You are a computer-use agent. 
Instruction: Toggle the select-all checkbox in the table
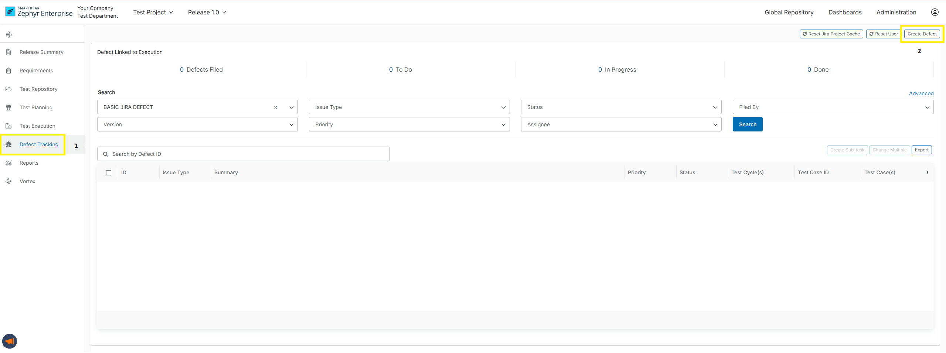click(108, 172)
